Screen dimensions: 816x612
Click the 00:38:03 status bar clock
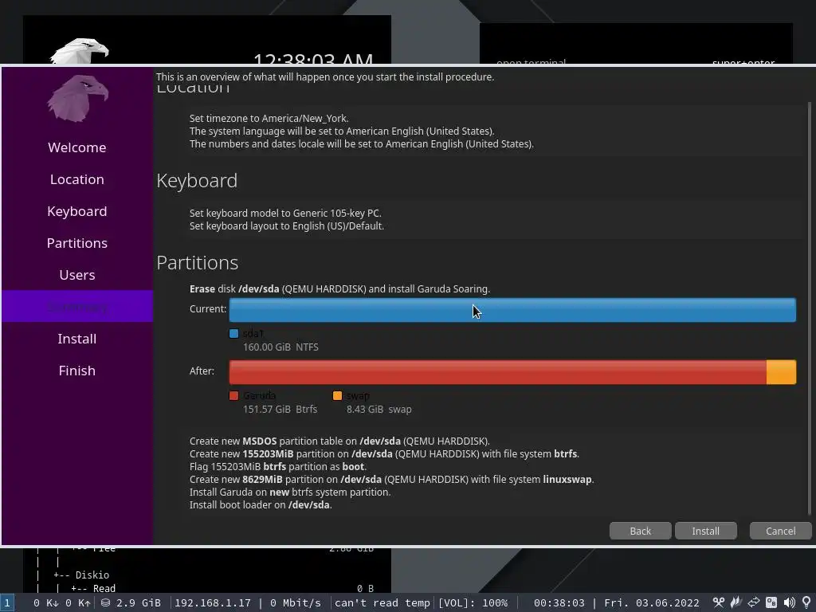559,602
